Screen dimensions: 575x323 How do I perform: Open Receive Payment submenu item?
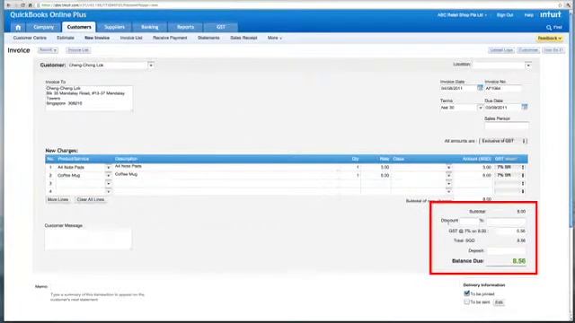point(170,38)
